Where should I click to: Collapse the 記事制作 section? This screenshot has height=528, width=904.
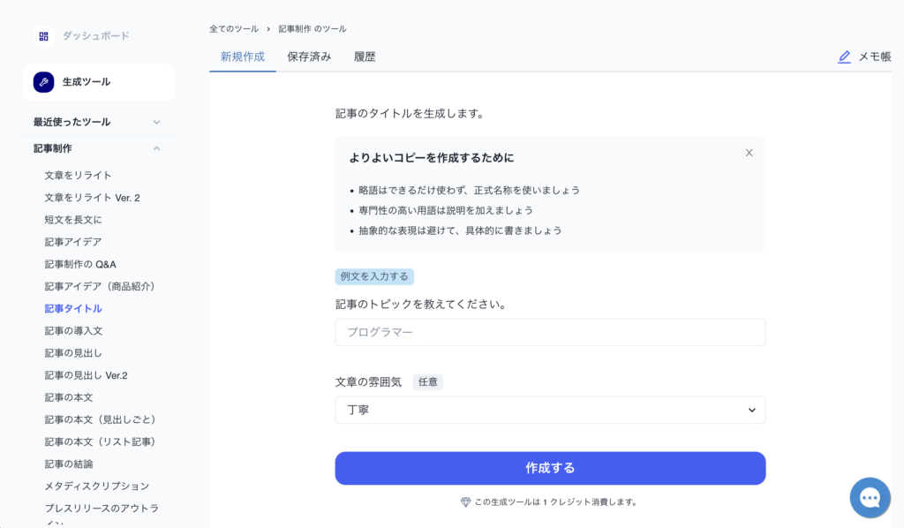pos(156,148)
